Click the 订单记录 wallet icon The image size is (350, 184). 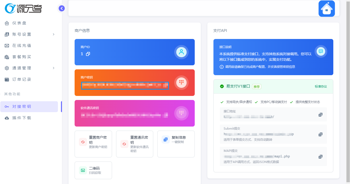pos(7,79)
